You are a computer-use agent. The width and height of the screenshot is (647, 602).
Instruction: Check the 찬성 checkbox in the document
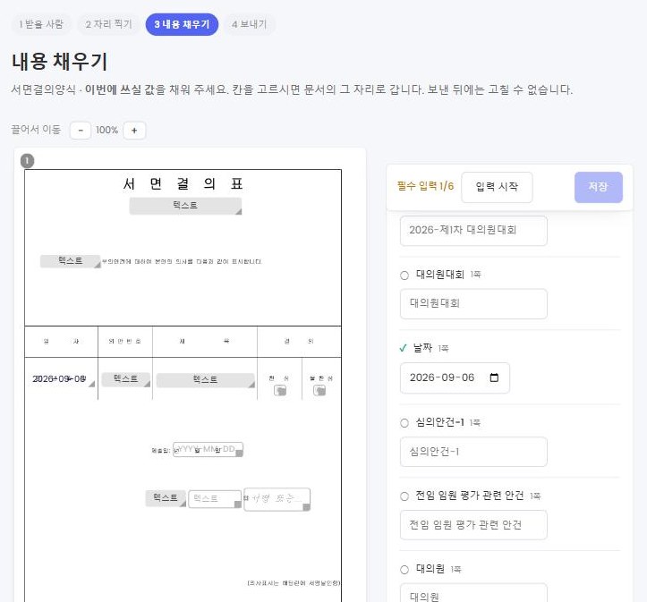280,390
